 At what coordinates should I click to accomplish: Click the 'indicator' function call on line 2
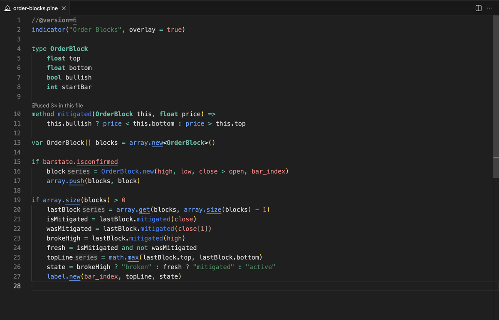click(x=49, y=30)
